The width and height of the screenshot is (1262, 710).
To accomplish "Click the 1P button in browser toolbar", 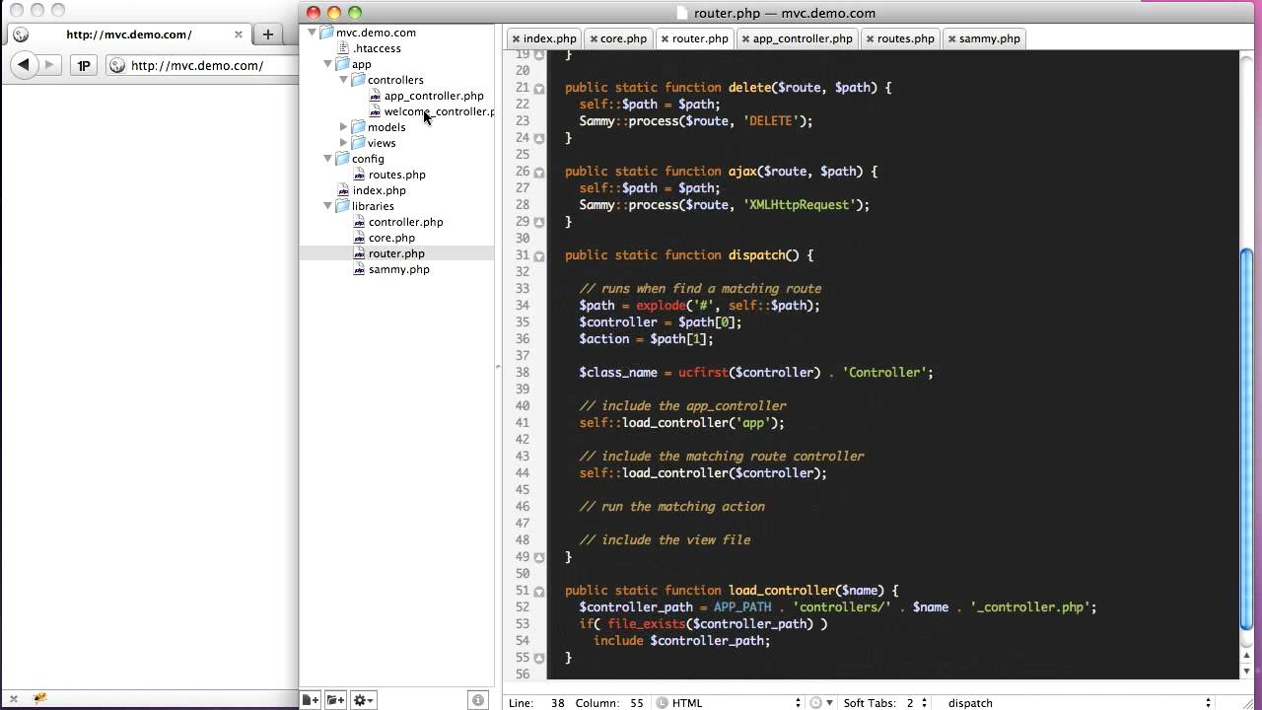I will pos(84,66).
